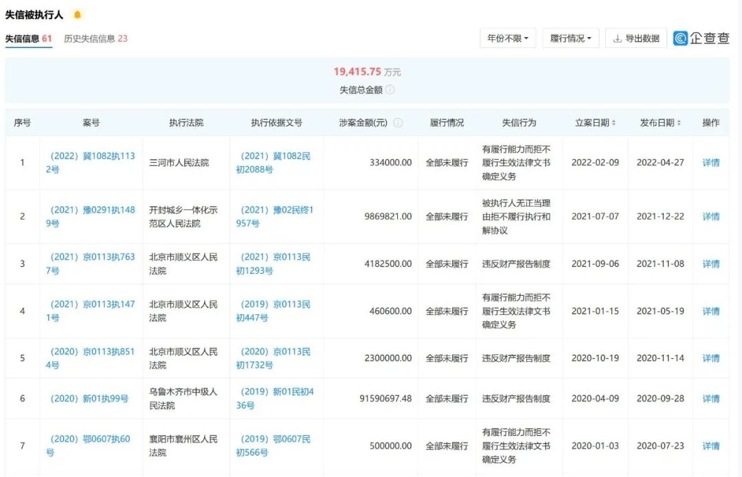Open document (2021)豫02民终1957号
Screen dimensions: 742x477
[275, 216]
